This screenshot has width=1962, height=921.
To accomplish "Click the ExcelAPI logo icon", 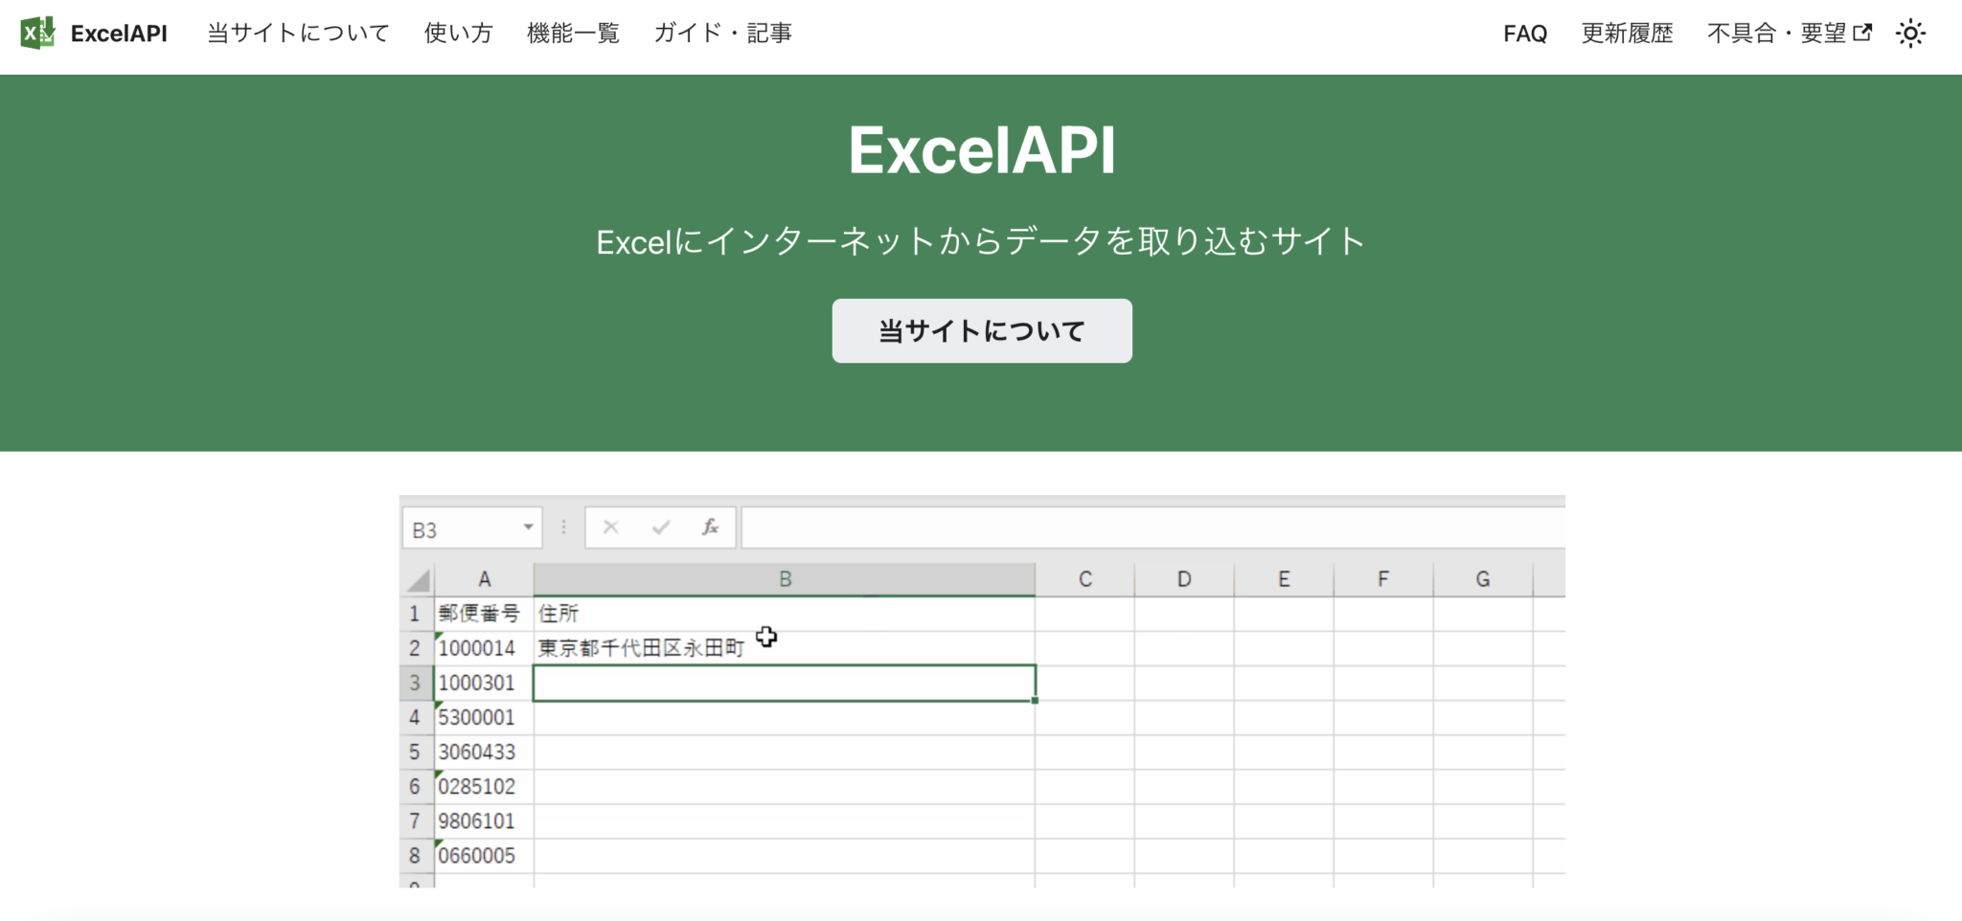I will tap(37, 34).
